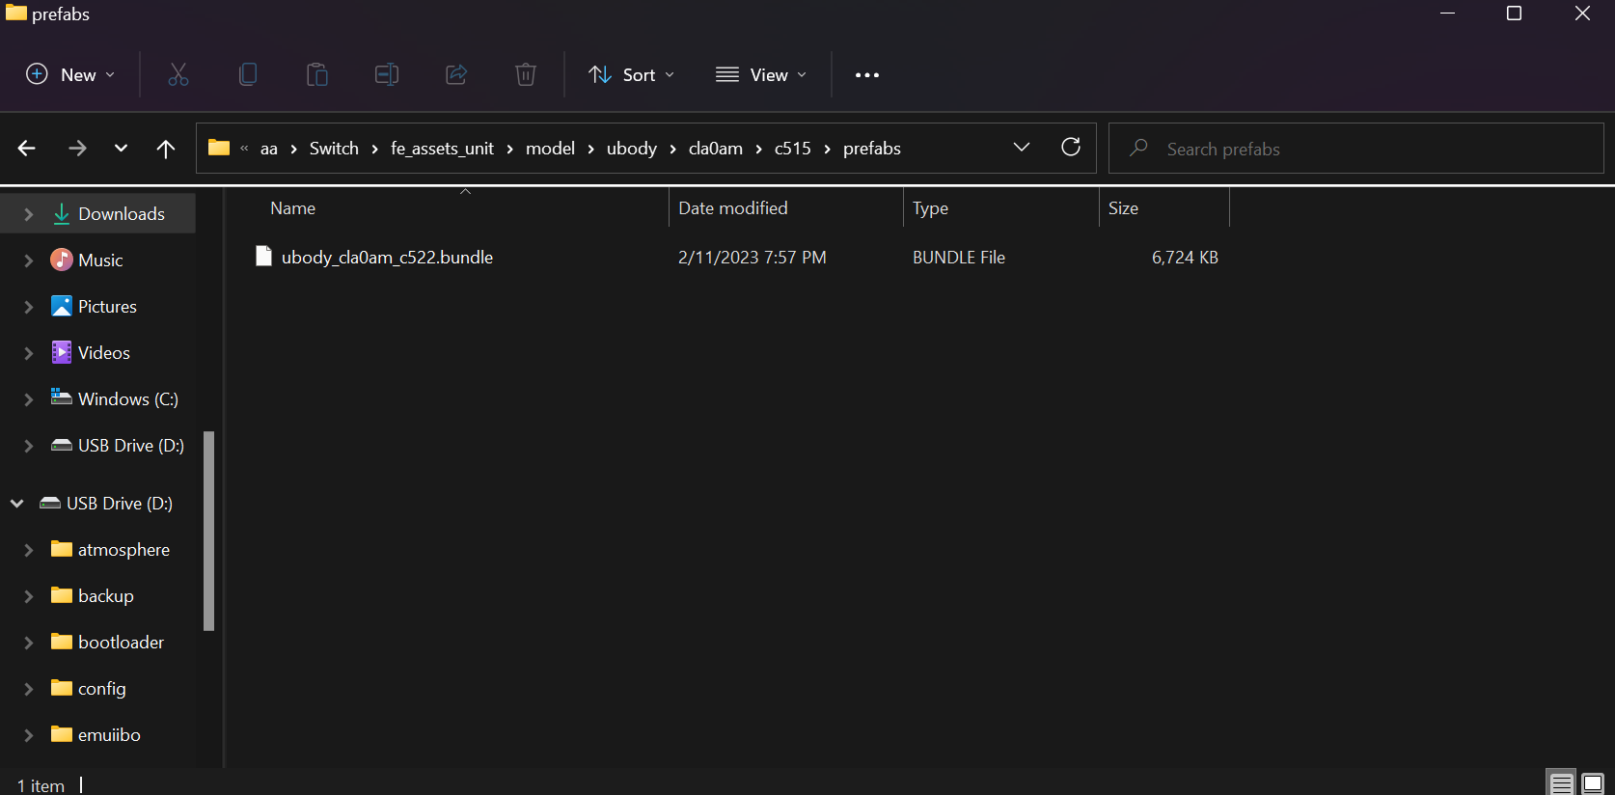Open Downloads in the sidebar
The height and width of the screenshot is (795, 1615).
coord(122,214)
